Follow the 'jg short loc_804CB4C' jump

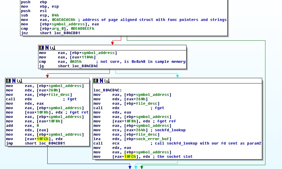(69, 66)
